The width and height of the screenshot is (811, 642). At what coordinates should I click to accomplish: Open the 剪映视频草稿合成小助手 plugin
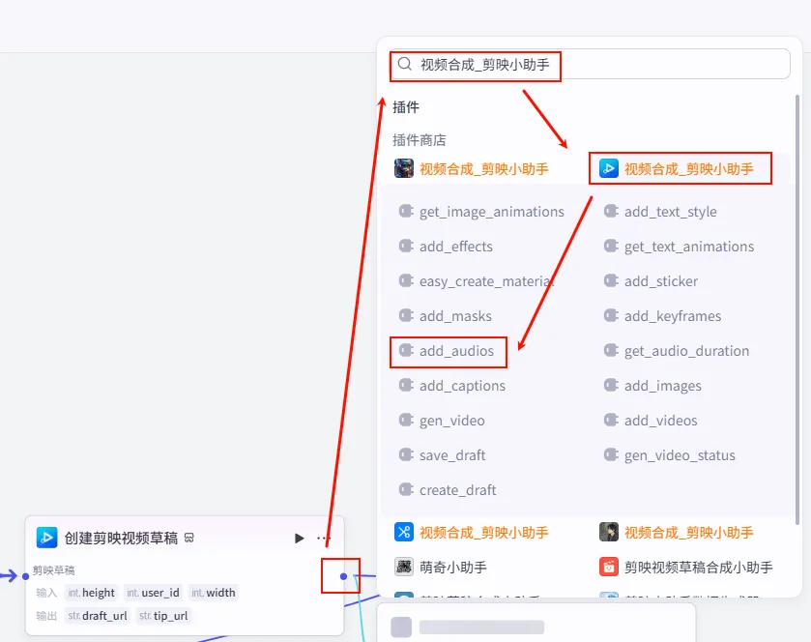(x=686, y=567)
